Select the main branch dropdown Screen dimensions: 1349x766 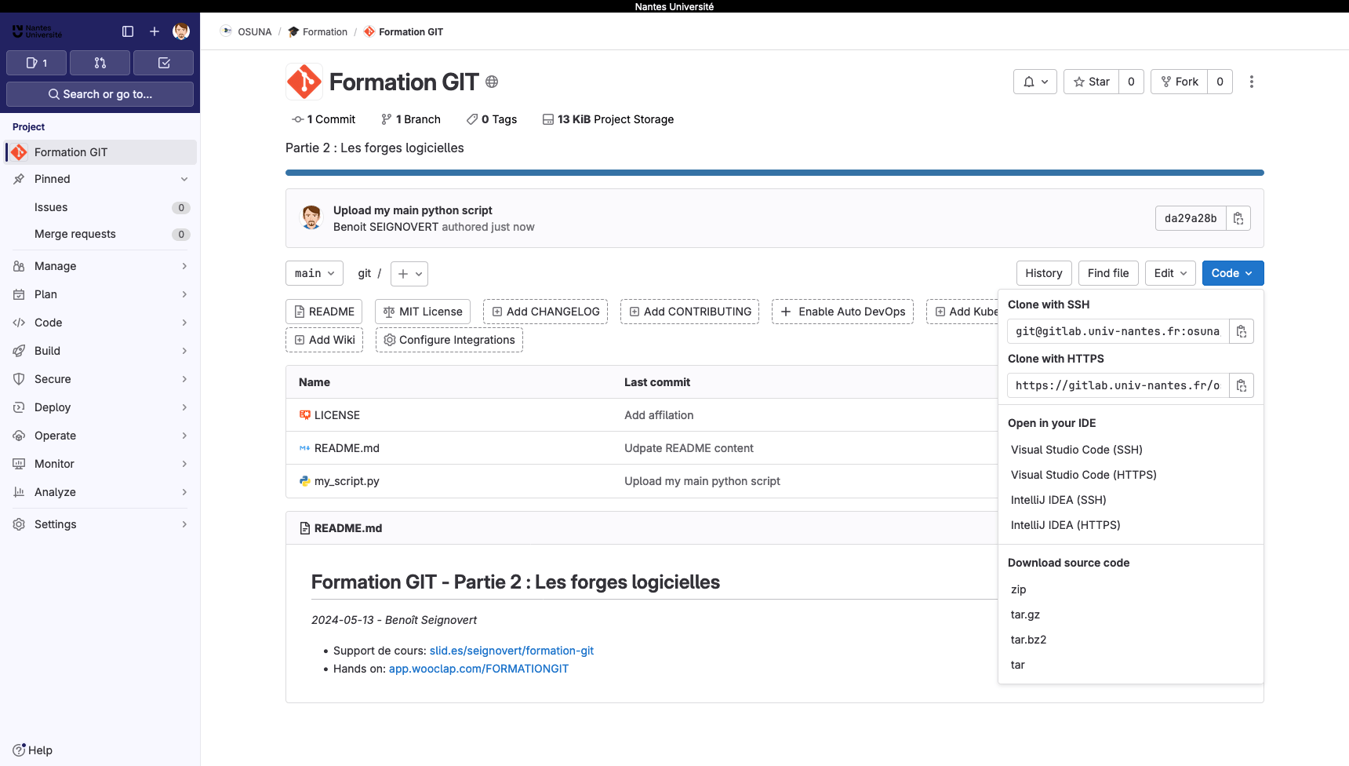(x=315, y=273)
